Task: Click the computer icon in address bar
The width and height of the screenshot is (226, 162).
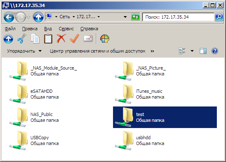Action: pos(49,17)
